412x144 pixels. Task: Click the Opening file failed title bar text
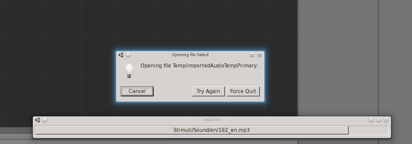click(190, 55)
